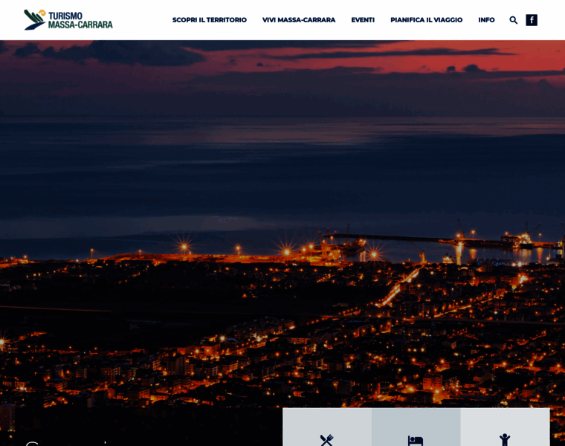Screen dimensions: 565x446
Task: Open the Pianifica il Viaggio menu
Action: 426,20
